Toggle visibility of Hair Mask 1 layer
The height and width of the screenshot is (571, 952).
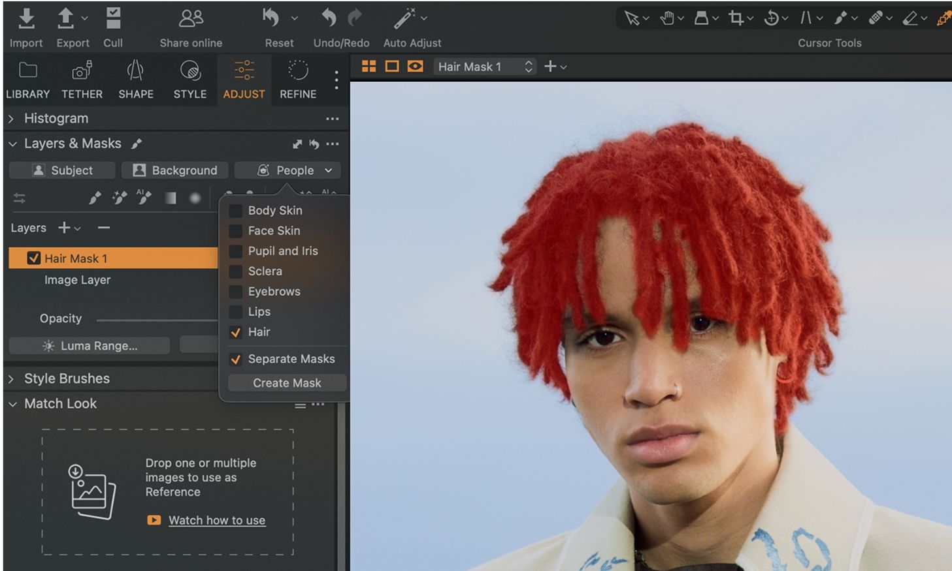[33, 258]
